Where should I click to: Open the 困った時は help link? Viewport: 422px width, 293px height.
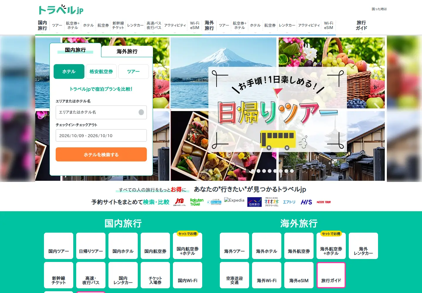coord(379,9)
